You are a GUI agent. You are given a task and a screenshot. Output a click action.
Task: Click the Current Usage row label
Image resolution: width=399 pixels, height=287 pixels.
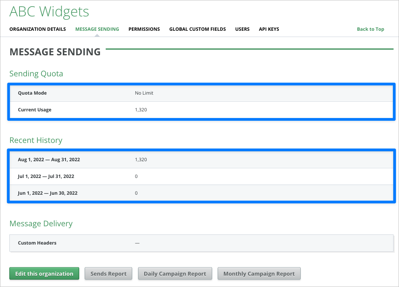coord(35,110)
